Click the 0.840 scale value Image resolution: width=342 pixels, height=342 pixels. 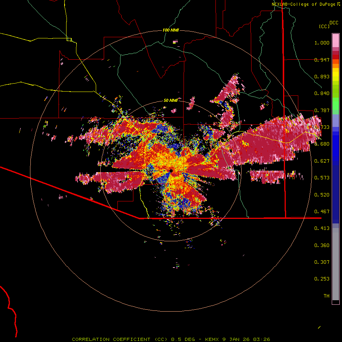(322, 93)
